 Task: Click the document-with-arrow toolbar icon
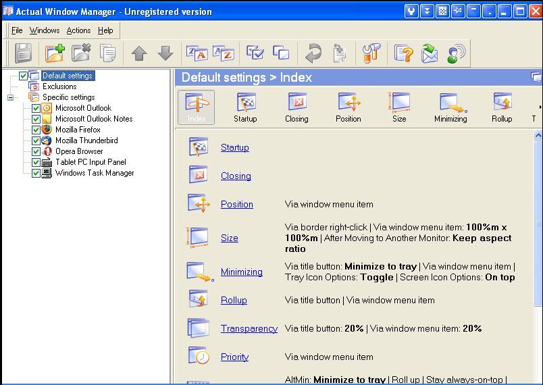[339, 53]
